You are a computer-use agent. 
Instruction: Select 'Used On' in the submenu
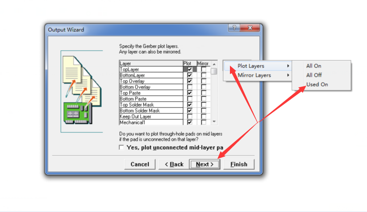317,84
